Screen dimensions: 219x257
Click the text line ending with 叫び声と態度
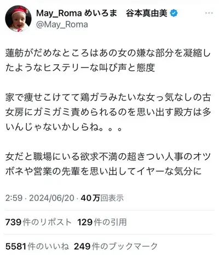[x=80, y=68]
